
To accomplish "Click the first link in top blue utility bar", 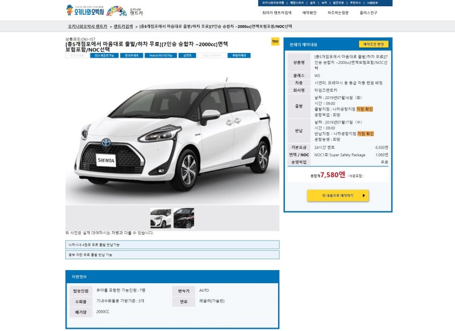I will (273, 3).
